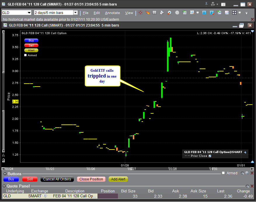Image resolution: width=256 pixels, height=202 pixels.
Task: Click the Close Position button
Action: click(91, 179)
